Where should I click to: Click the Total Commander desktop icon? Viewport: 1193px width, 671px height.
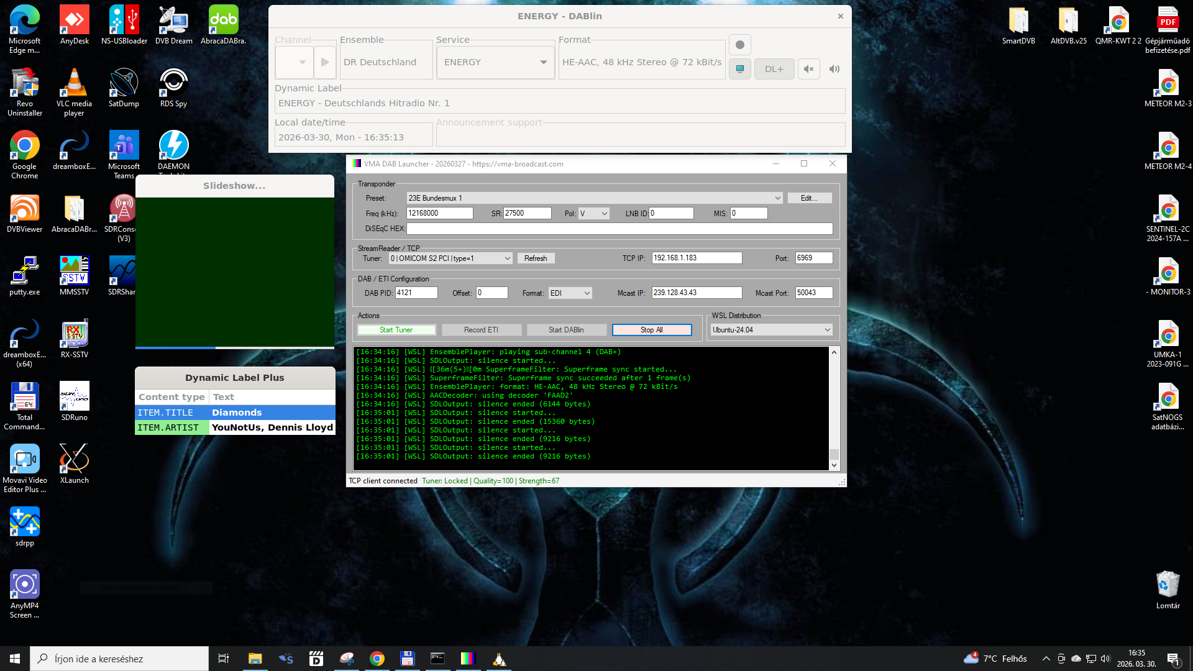point(25,406)
